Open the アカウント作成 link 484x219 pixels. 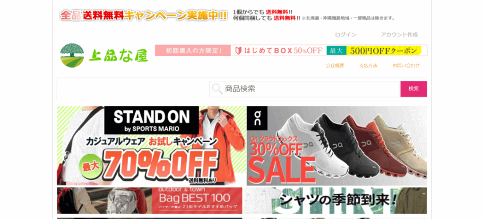click(x=399, y=35)
